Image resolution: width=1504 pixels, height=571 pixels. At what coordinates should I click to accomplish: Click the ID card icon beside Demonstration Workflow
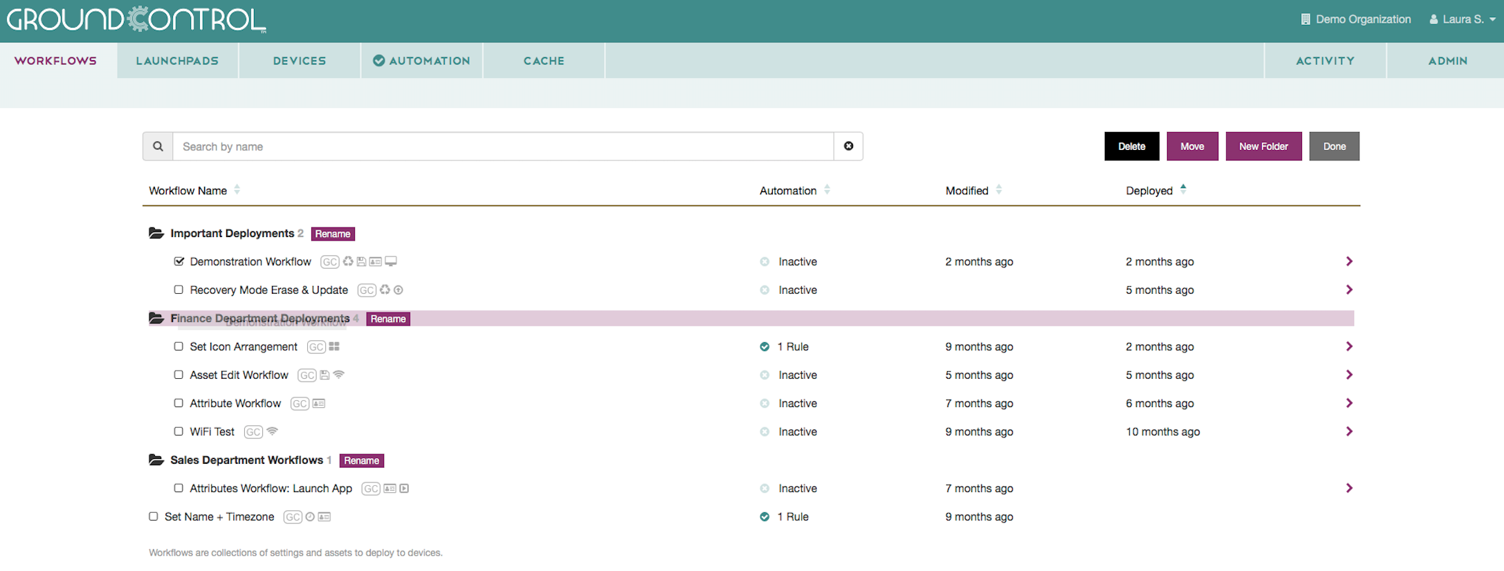[376, 261]
